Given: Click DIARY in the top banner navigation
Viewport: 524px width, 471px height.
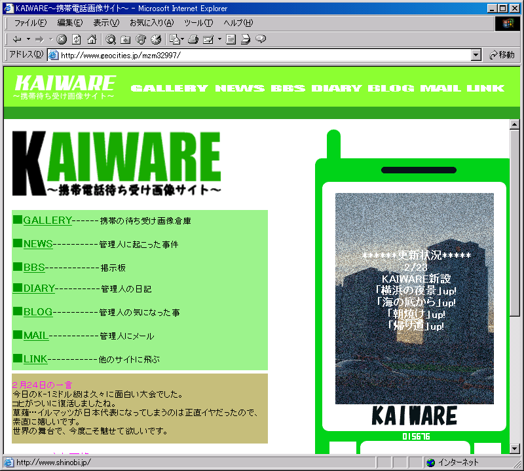Looking at the screenshot, I should (337, 88).
